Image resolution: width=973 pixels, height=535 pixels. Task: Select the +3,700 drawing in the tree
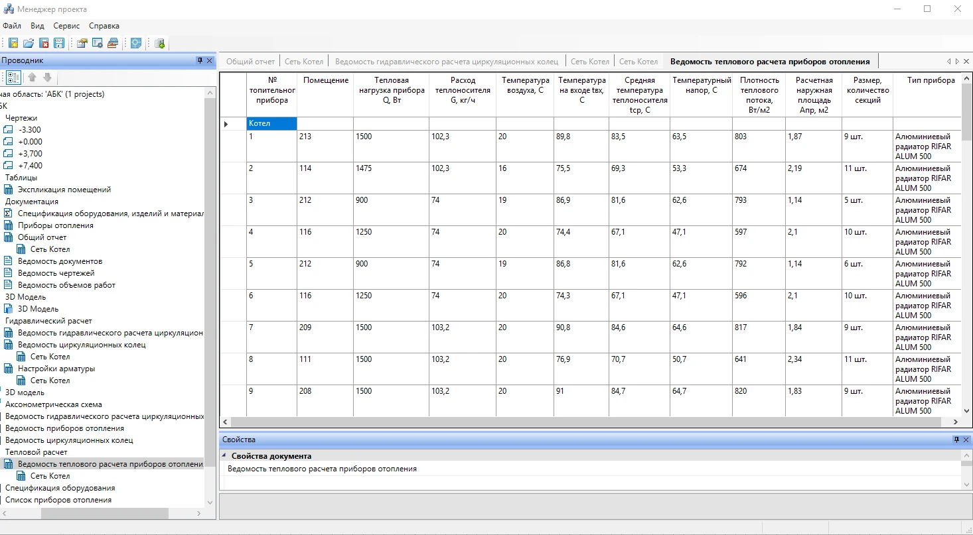coord(30,154)
